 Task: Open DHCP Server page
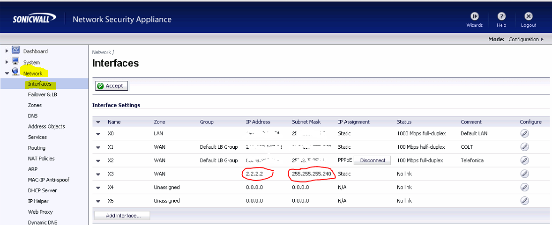42,190
